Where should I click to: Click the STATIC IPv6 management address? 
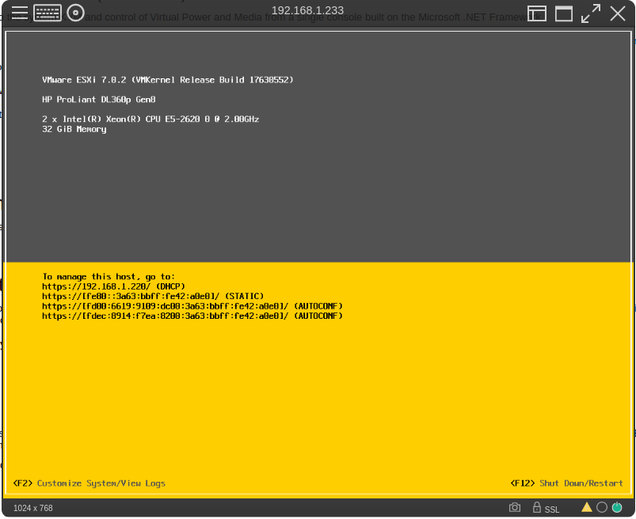coord(152,296)
